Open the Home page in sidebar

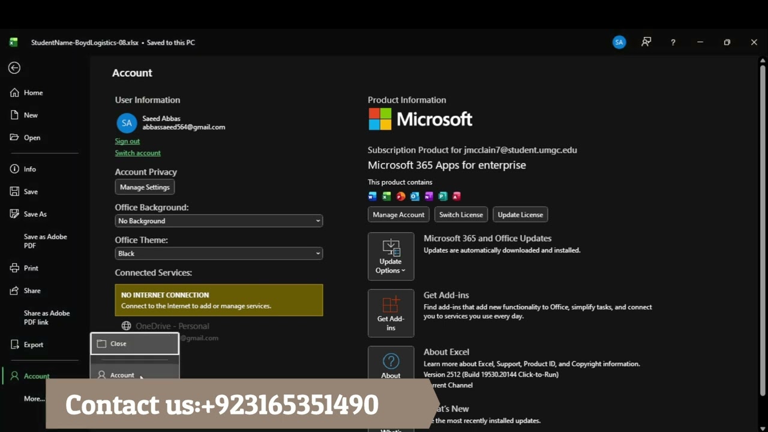click(x=27, y=92)
